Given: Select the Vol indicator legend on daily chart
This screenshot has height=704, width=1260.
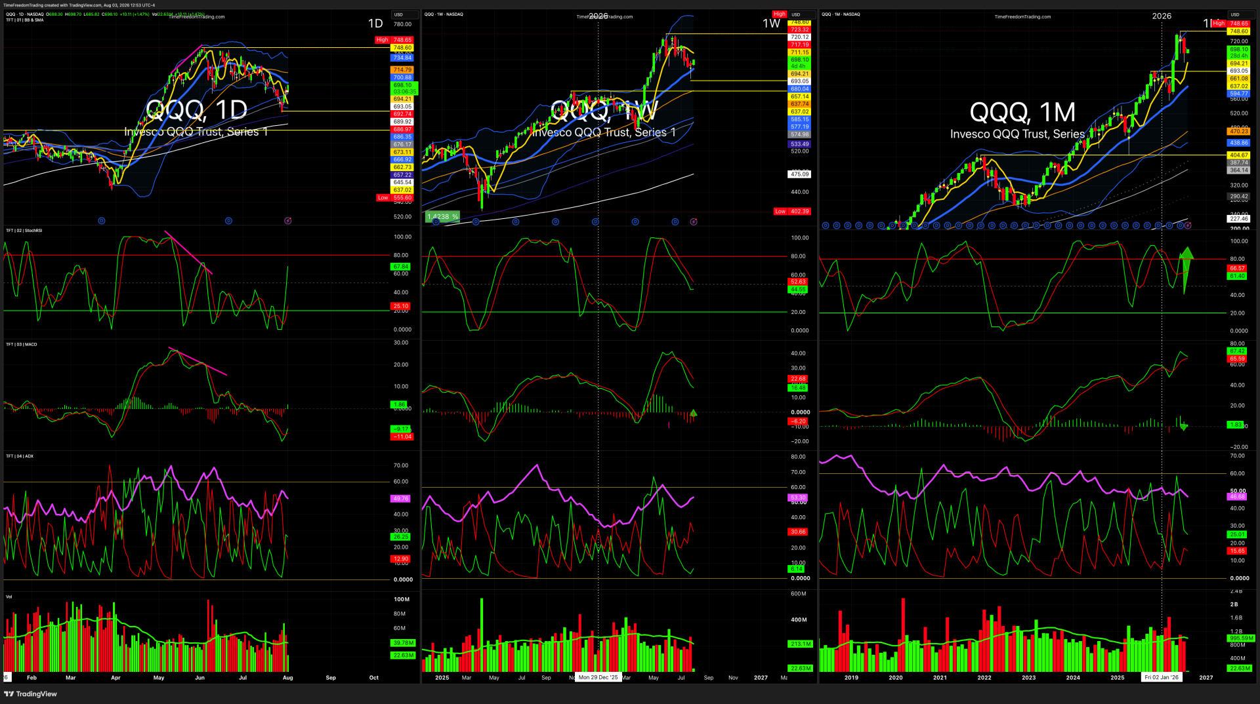Looking at the screenshot, I should [9, 596].
